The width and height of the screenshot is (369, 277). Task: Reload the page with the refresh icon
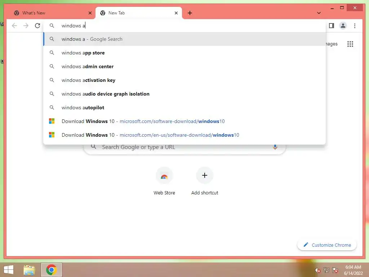point(37,26)
